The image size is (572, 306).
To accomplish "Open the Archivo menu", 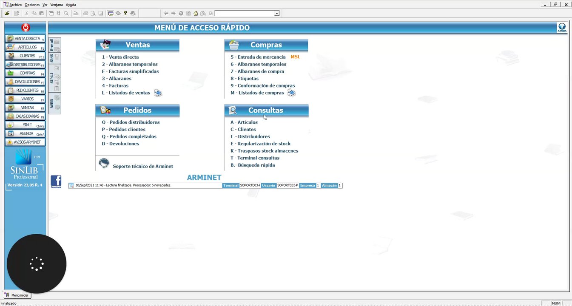I will coord(15,5).
